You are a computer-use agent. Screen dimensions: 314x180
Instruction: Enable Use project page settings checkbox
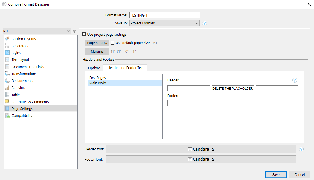point(84,35)
